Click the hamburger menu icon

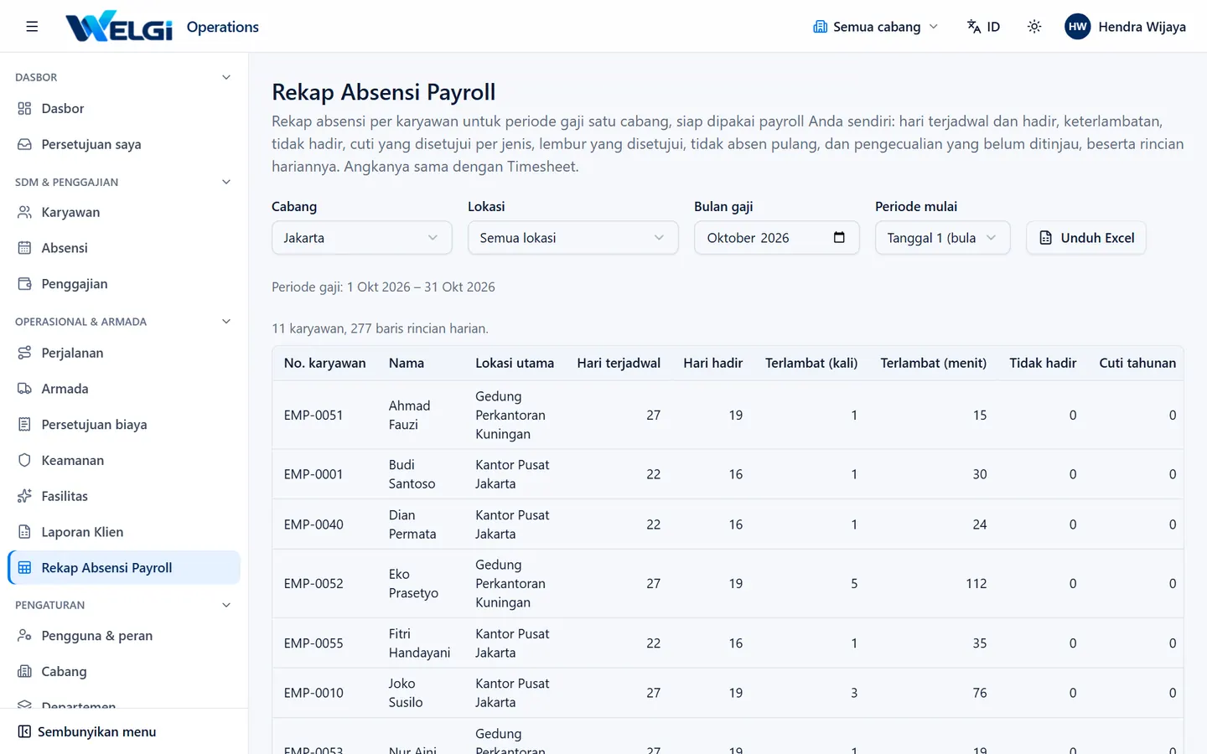point(32,27)
